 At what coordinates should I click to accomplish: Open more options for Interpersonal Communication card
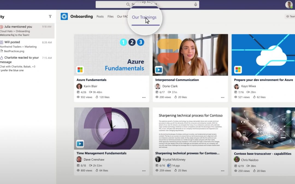[x=222, y=97]
